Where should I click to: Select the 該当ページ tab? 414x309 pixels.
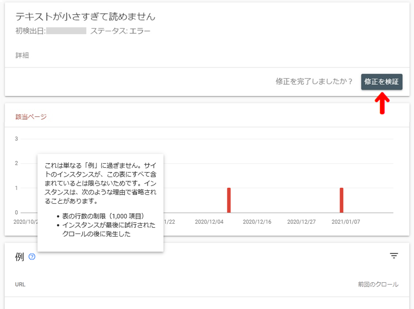[x=31, y=117]
